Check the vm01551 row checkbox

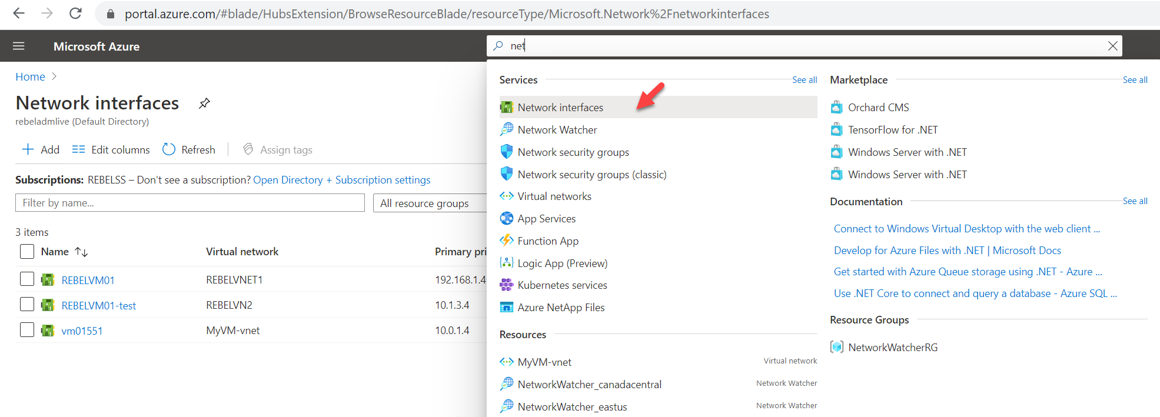click(27, 329)
